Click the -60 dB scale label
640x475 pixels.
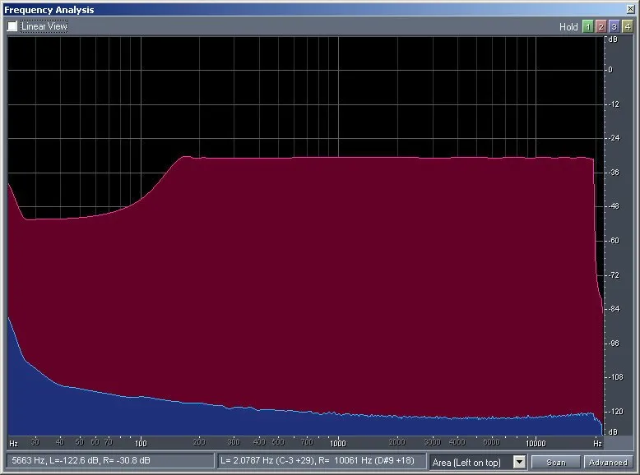[x=614, y=241]
